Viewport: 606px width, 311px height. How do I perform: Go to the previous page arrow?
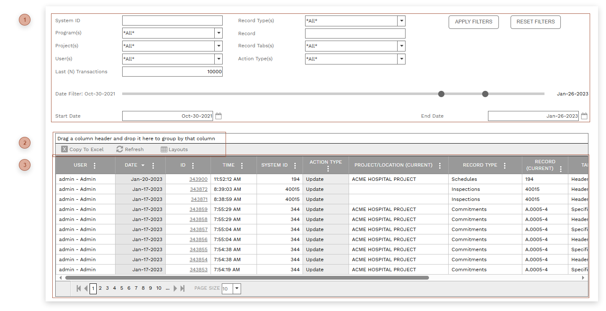[85, 288]
